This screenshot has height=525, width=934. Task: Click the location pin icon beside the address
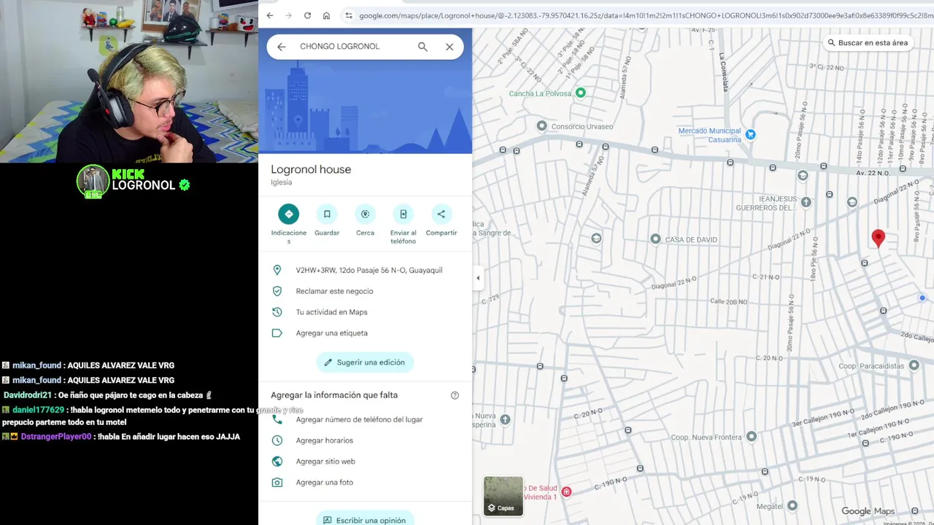tap(277, 270)
